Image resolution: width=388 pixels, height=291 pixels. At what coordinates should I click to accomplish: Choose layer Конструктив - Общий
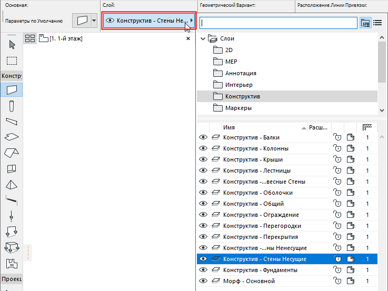coord(287,204)
